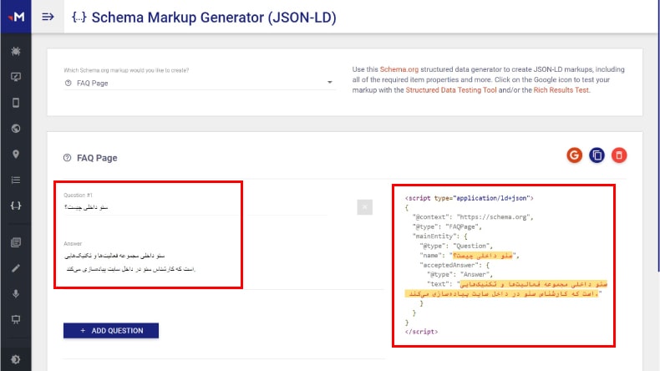Open the microphone sidebar icon
The image size is (660, 371).
click(16, 294)
